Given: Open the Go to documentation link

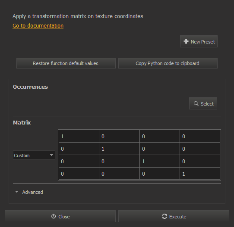Looking at the screenshot, I should point(38,25).
